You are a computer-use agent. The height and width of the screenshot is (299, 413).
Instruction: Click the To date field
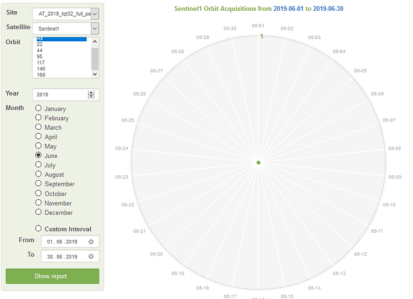[x=70, y=256]
